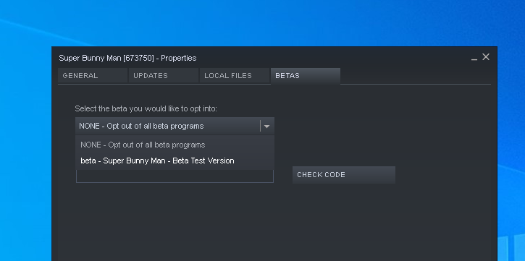Image resolution: width=525 pixels, height=261 pixels.
Task: Click the Check Code button
Action: (344, 175)
